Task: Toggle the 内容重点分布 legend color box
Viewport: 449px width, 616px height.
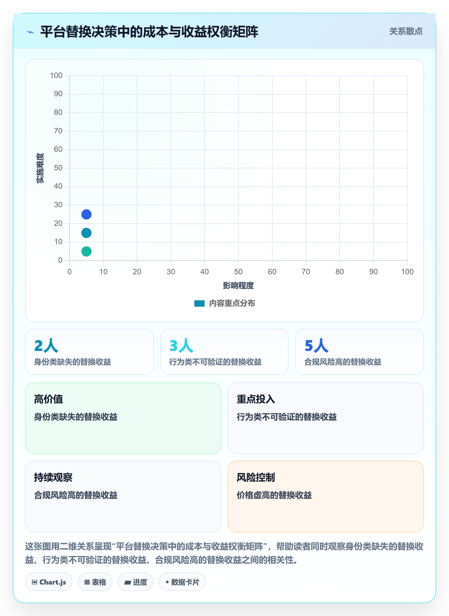Action: pyautogui.click(x=199, y=304)
